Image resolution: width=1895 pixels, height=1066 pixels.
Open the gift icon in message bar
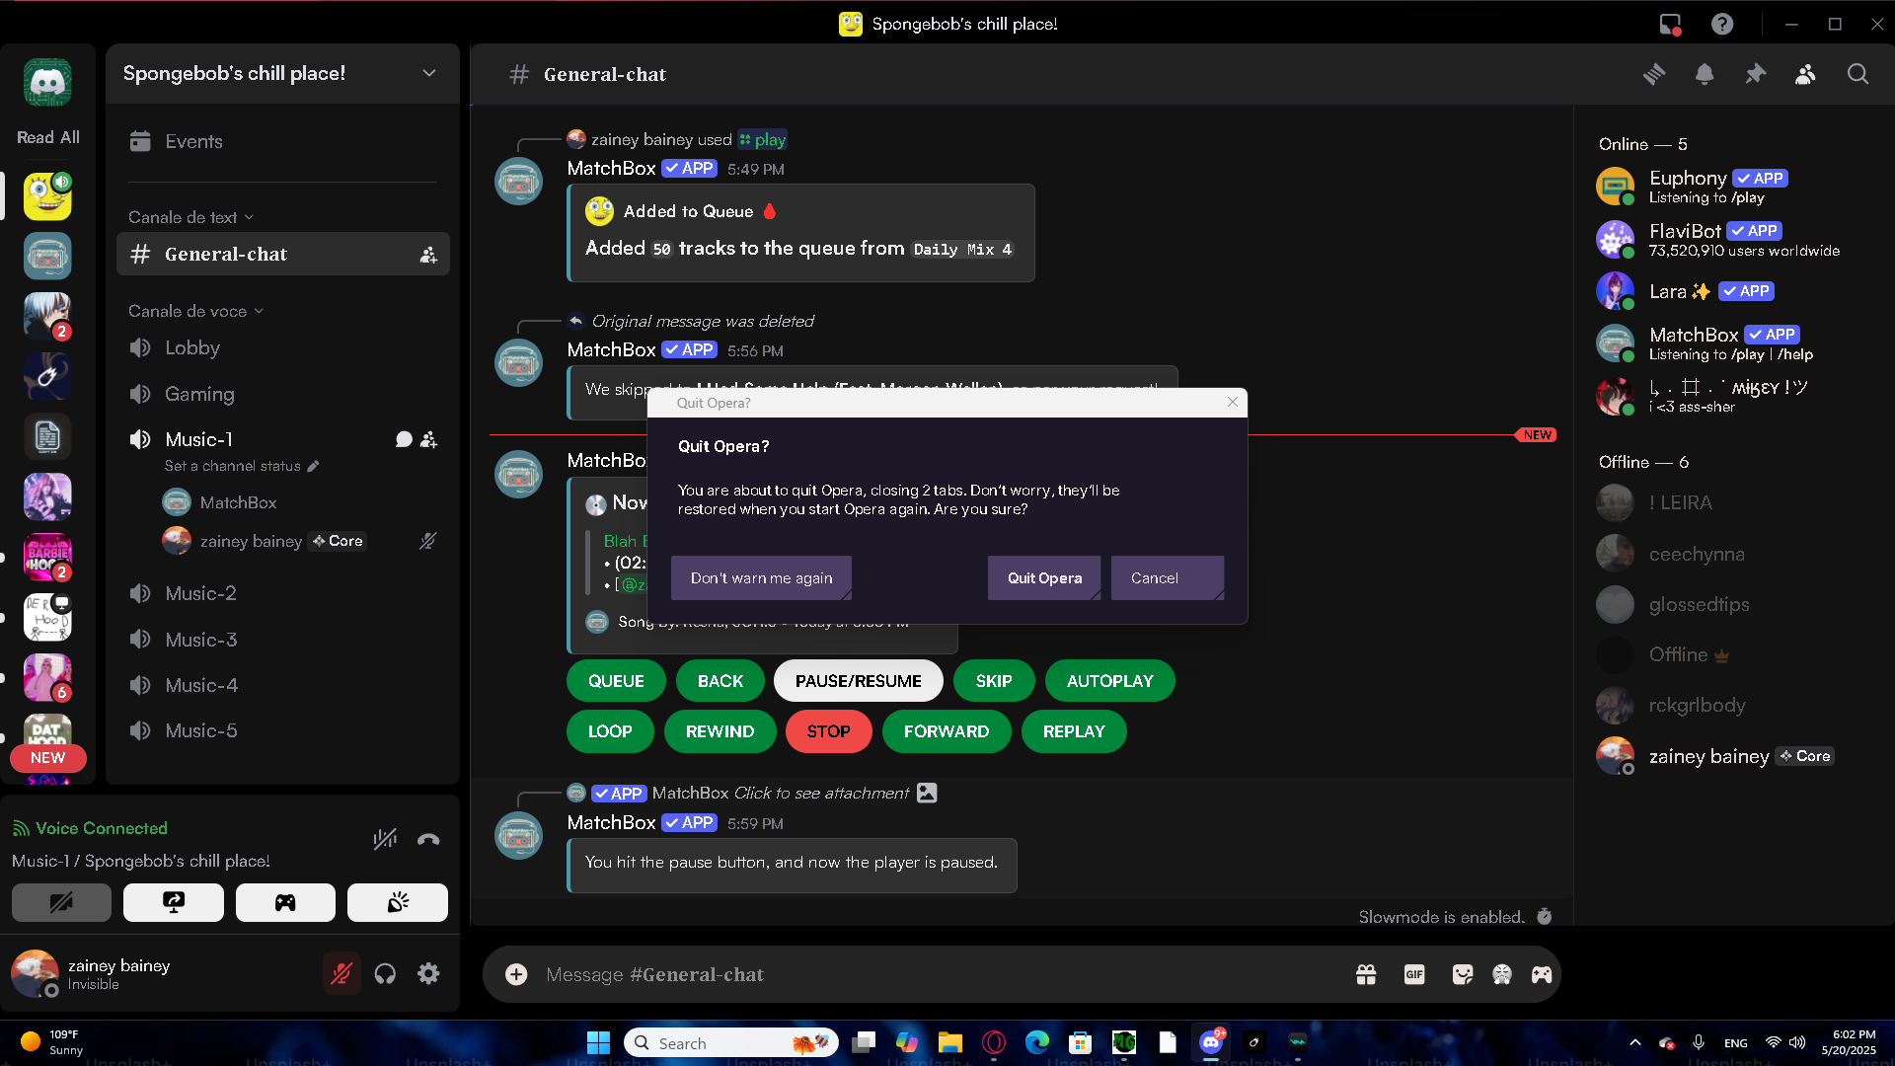[x=1366, y=974]
